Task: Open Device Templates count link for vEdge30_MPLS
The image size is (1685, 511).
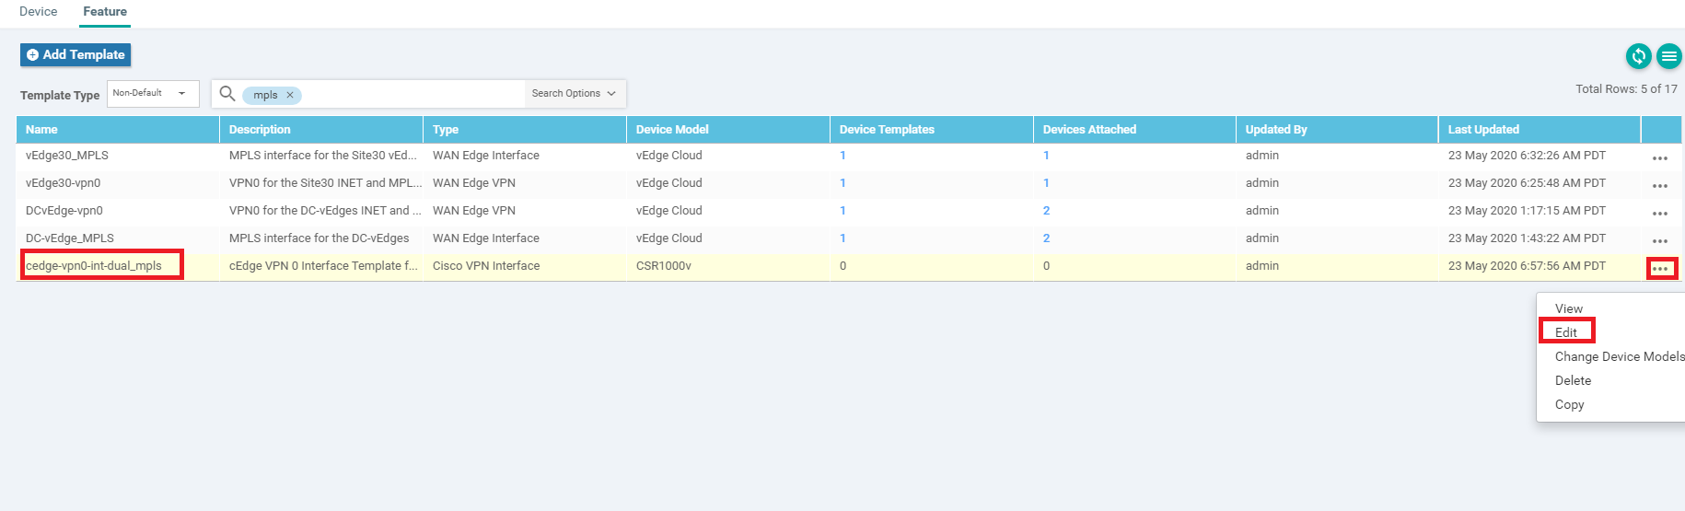Action: 842,156
